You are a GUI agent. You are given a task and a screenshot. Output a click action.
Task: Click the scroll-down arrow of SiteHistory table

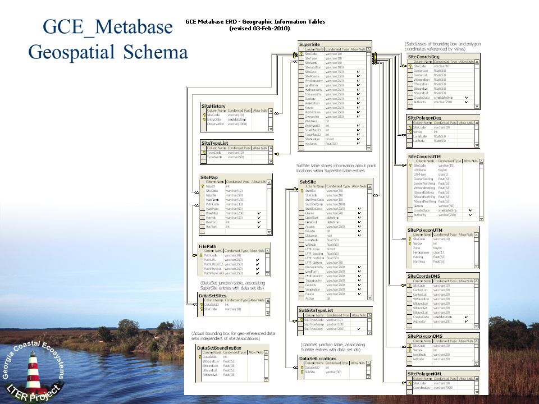(x=271, y=129)
